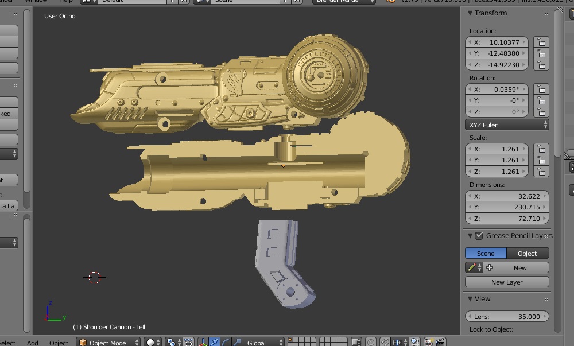Open the viewport shading sphere menu
The image size is (574, 346).
pyautogui.click(x=153, y=343)
